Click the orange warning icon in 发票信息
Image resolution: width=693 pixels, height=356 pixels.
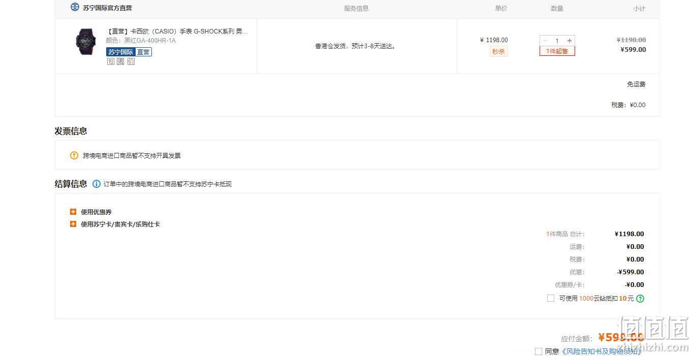point(74,155)
